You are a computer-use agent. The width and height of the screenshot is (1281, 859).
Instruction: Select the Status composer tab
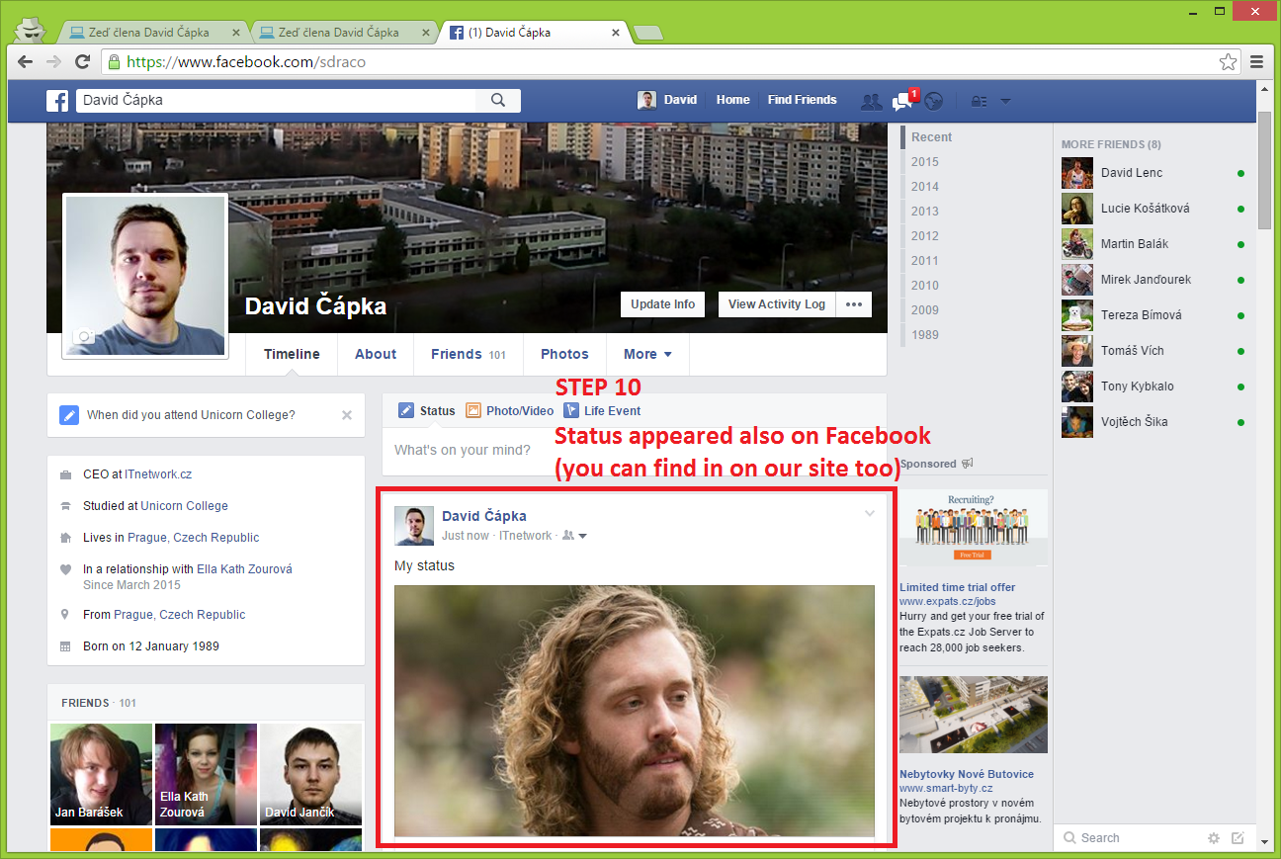(x=427, y=411)
